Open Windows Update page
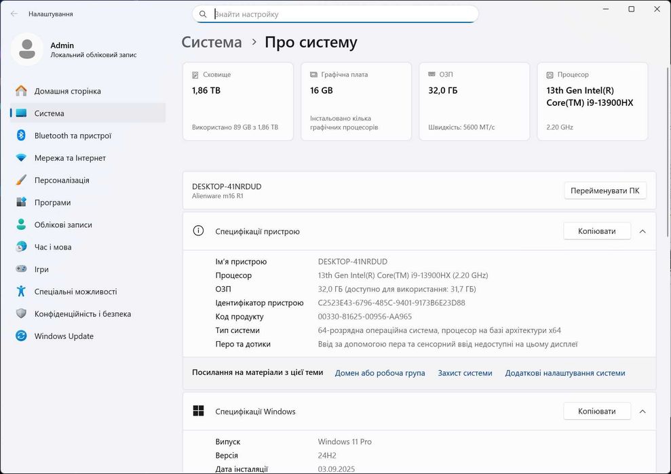Image resolution: width=671 pixels, height=474 pixels. [64, 336]
